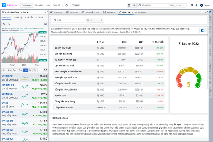Image resolution: width=213 pixels, height=142 pixels.
Task: Open Tìm kiếm cơ hội menu
Action: pyautogui.click(x=42, y=5)
